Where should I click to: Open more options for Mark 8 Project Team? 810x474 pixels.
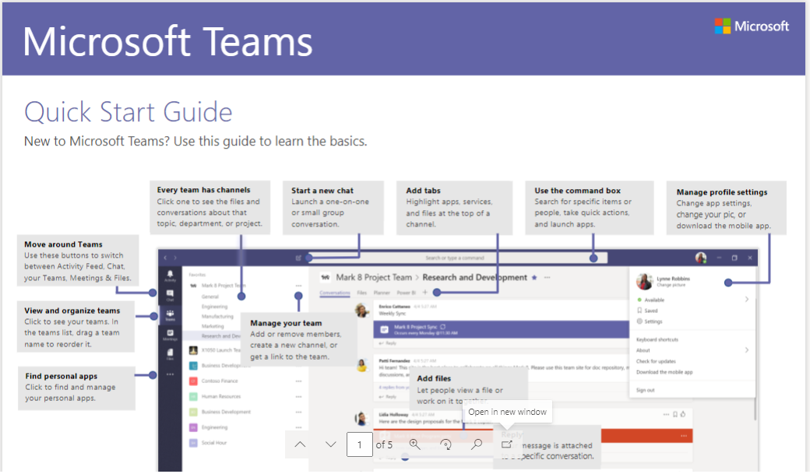click(298, 286)
